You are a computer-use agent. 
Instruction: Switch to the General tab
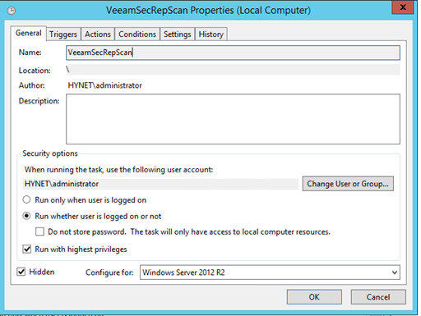pyautogui.click(x=29, y=34)
